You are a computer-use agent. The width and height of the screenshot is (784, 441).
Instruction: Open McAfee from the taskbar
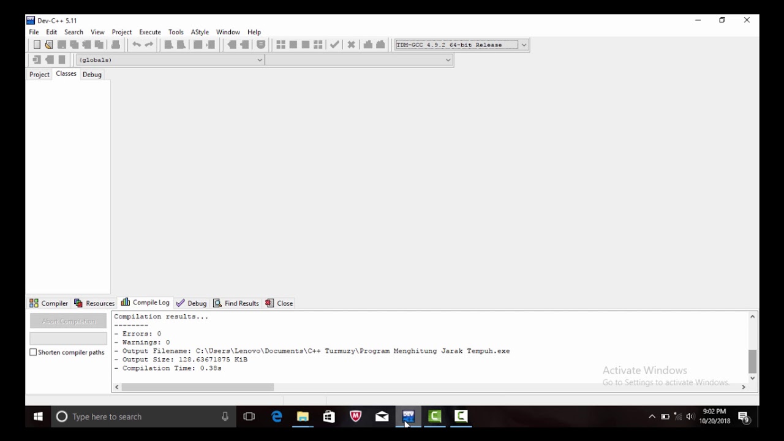click(x=355, y=417)
